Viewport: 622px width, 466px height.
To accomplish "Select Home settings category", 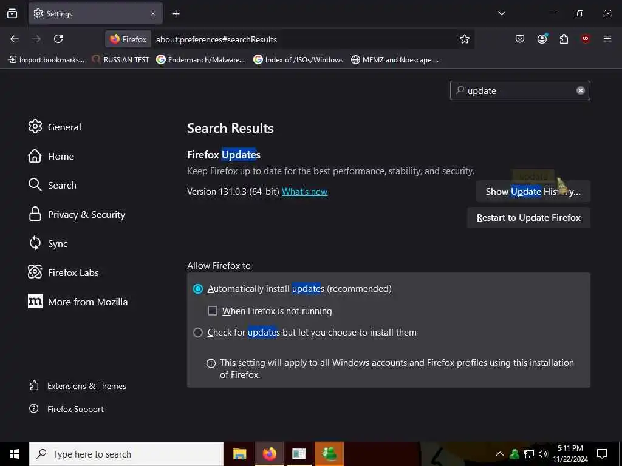I will click(51, 156).
